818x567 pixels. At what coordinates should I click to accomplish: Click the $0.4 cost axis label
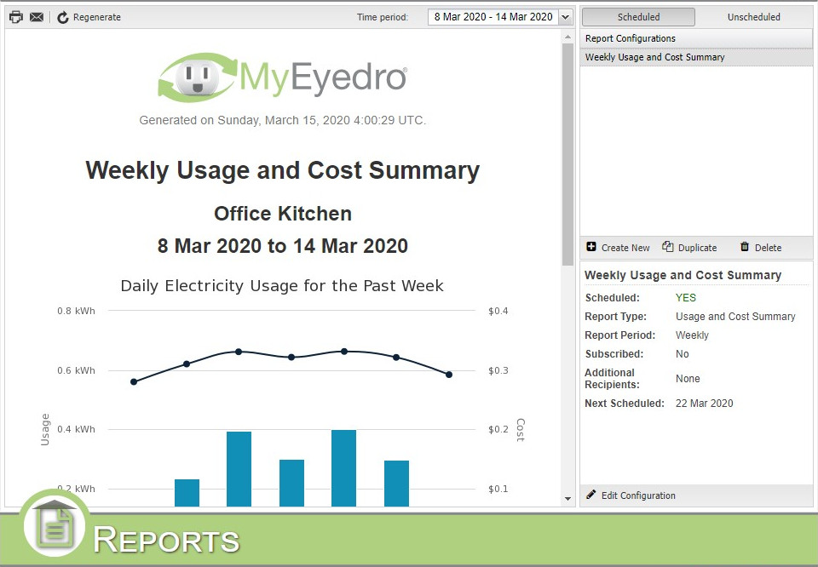[498, 311]
